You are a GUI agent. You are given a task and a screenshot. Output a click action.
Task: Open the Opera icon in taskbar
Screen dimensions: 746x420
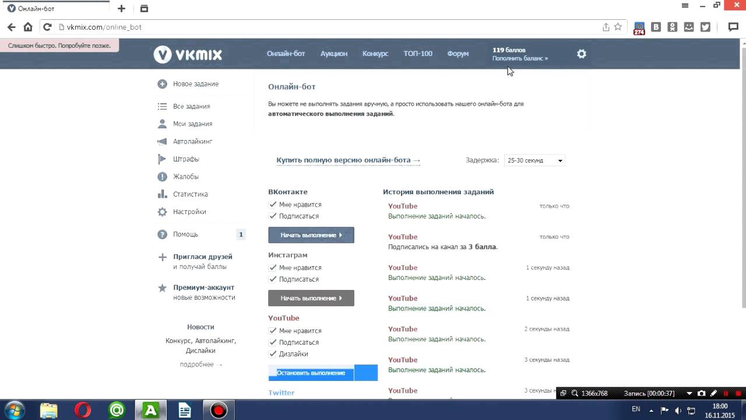click(x=83, y=410)
